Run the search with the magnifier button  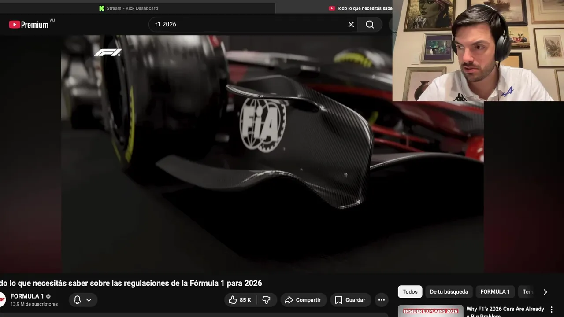point(370,25)
